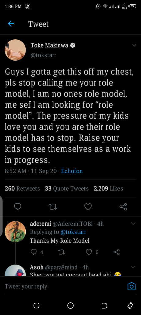
Task: Open the 2,209 Likes list
Action: point(109,189)
